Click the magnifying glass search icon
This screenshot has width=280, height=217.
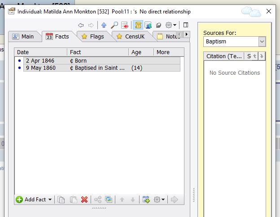114,25
